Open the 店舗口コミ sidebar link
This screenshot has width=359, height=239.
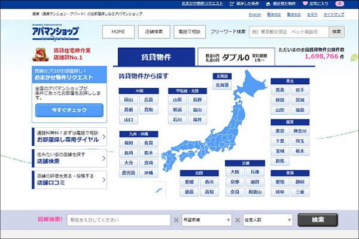pos(69,179)
